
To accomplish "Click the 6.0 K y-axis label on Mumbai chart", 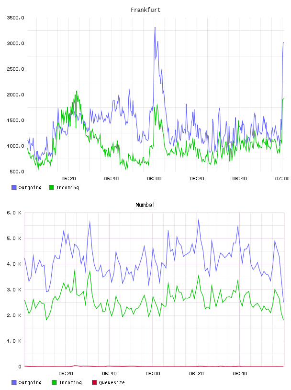I will (14, 213).
